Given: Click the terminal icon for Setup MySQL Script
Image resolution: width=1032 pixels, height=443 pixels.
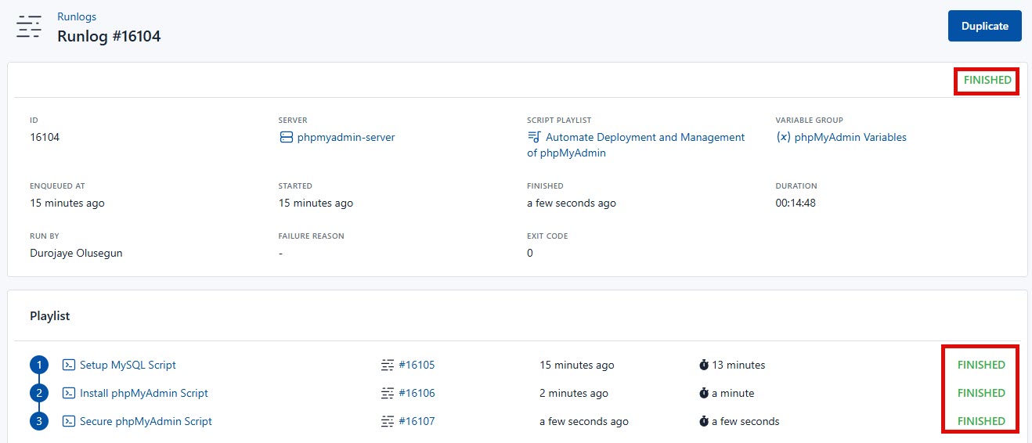Looking at the screenshot, I should (x=69, y=365).
